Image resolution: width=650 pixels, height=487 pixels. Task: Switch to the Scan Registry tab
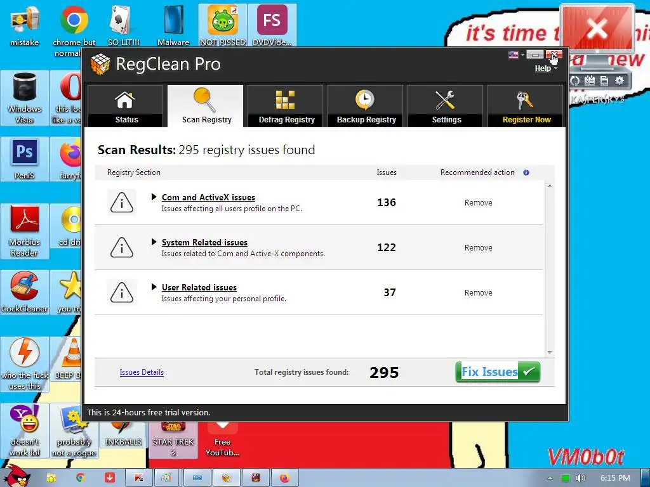[205, 106]
